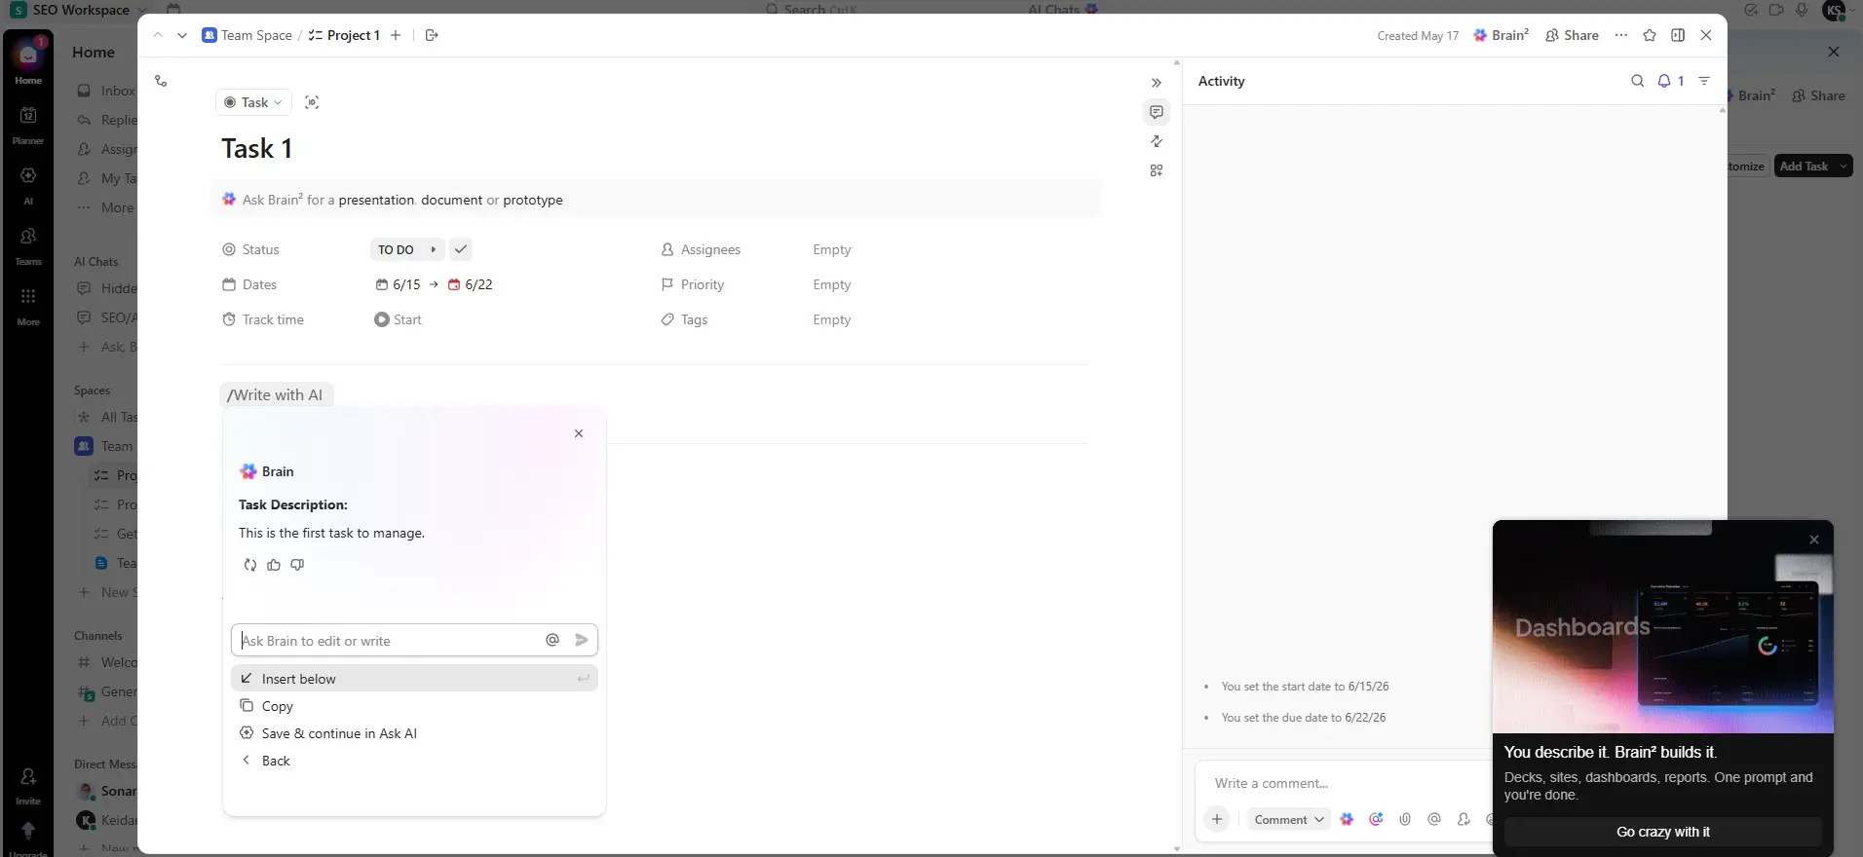Switch task layout view icon
The width and height of the screenshot is (1863, 857).
pyautogui.click(x=1678, y=35)
